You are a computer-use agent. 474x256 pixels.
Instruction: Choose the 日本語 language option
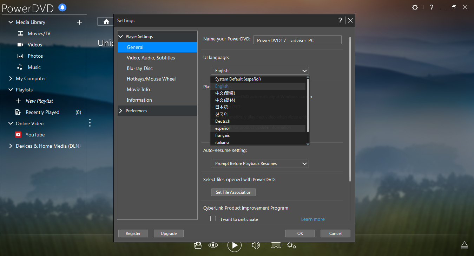[258, 107]
